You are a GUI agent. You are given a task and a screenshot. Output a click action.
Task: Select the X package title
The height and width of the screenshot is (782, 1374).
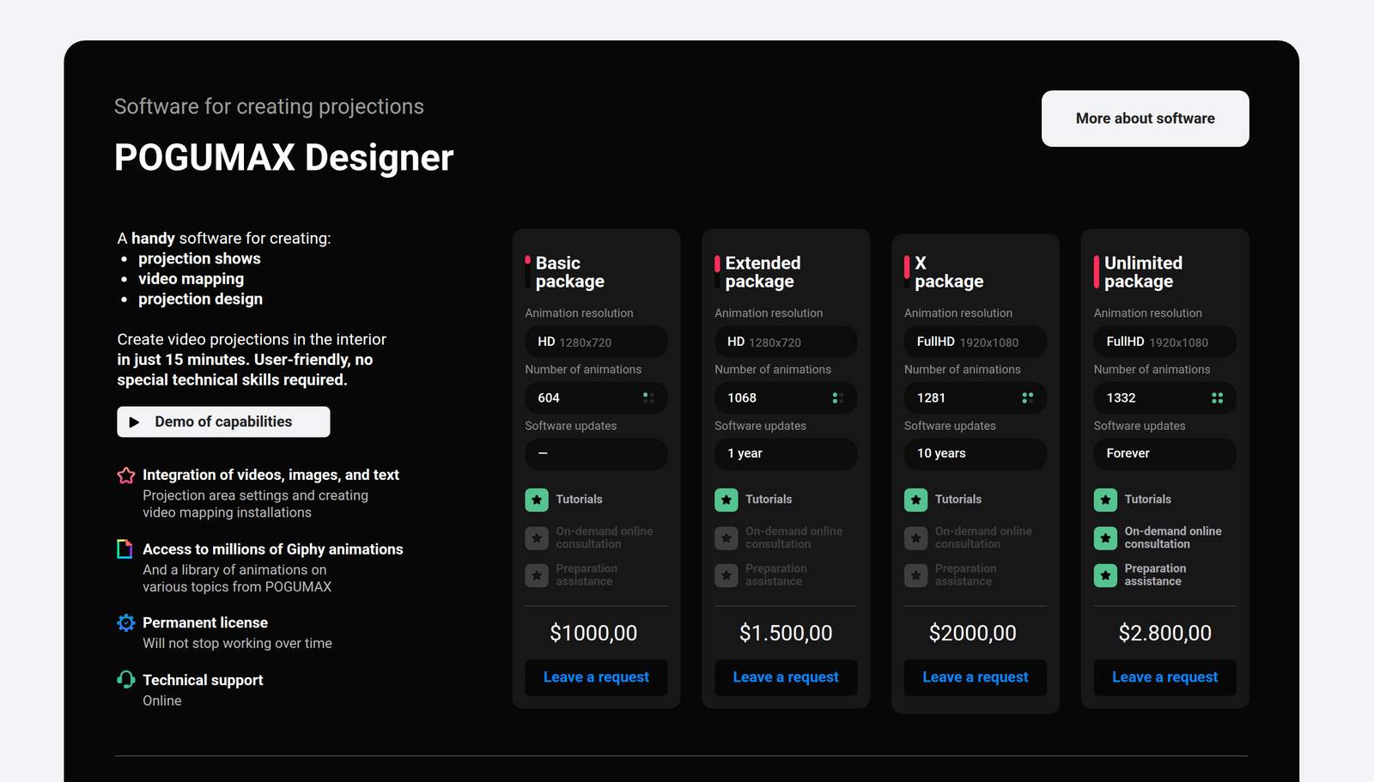click(x=949, y=272)
